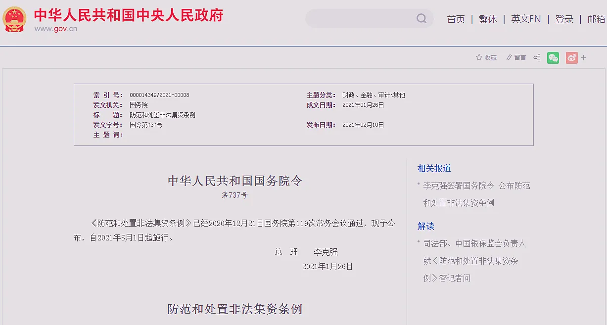607x325 pixels.
Task: Click the 主题词 label
Action: coord(108,135)
